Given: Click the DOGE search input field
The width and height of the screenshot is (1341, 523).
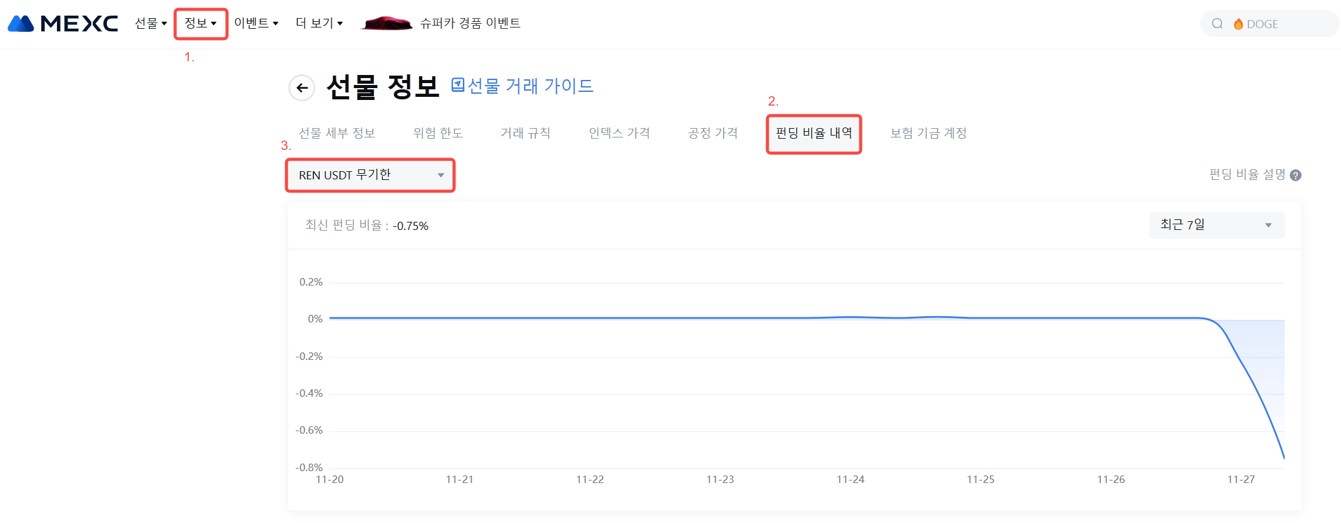Looking at the screenshot, I should 1288,24.
